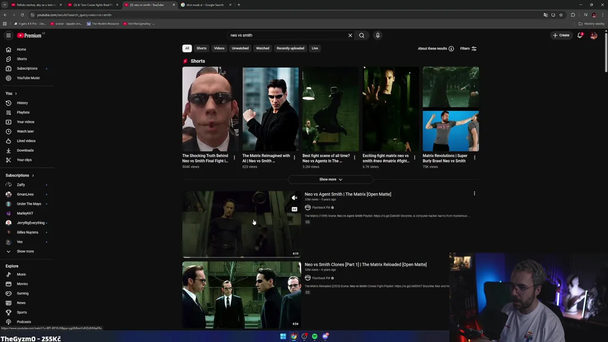Run search with magnifier button
This screenshot has height=342, width=608.
tap(361, 35)
